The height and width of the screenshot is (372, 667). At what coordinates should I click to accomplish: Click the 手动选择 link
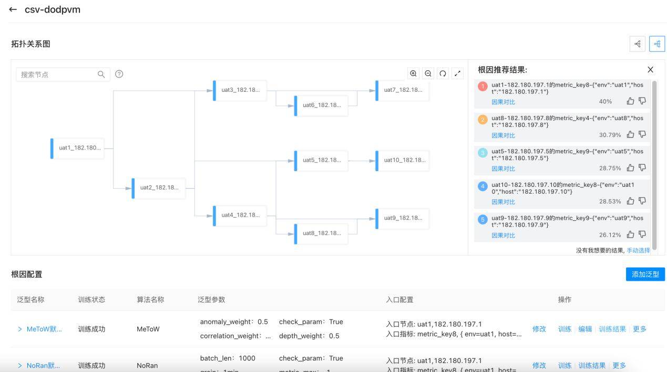pos(638,250)
